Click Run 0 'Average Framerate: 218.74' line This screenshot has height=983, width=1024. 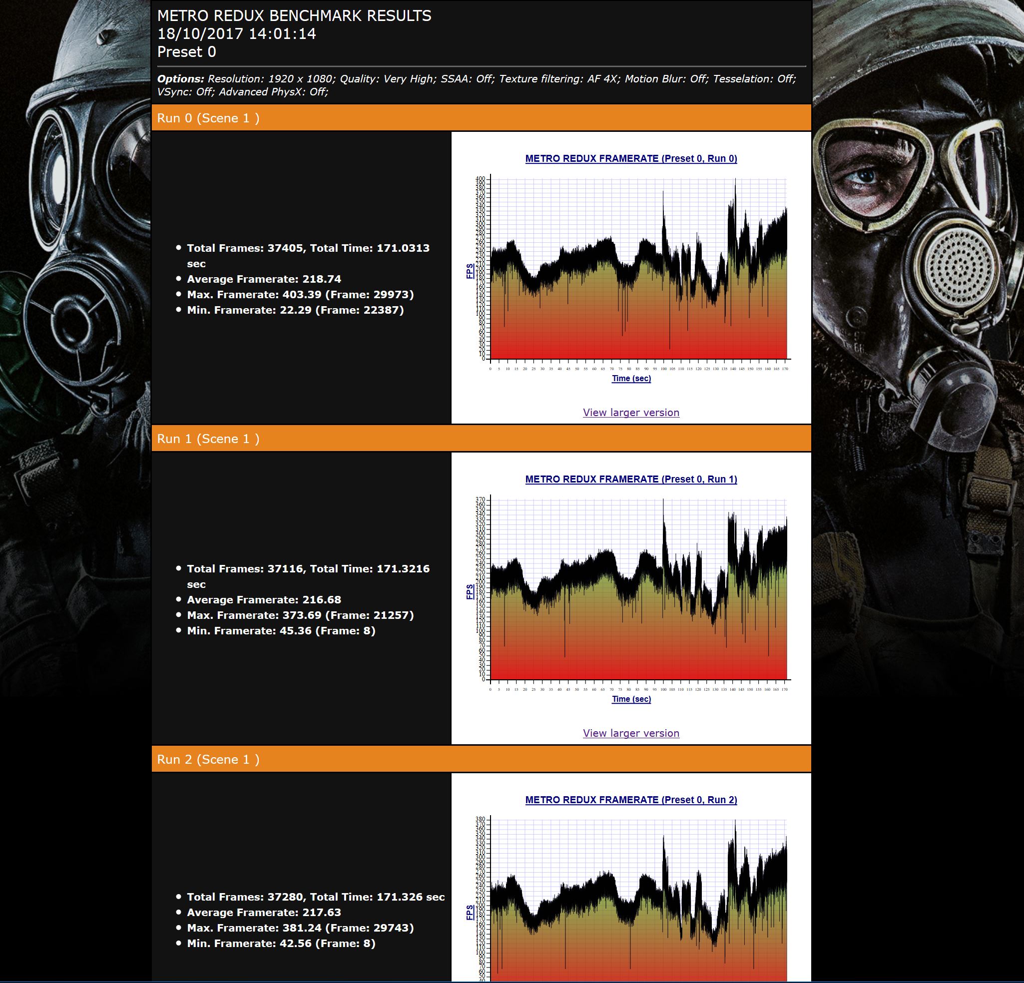click(x=264, y=279)
